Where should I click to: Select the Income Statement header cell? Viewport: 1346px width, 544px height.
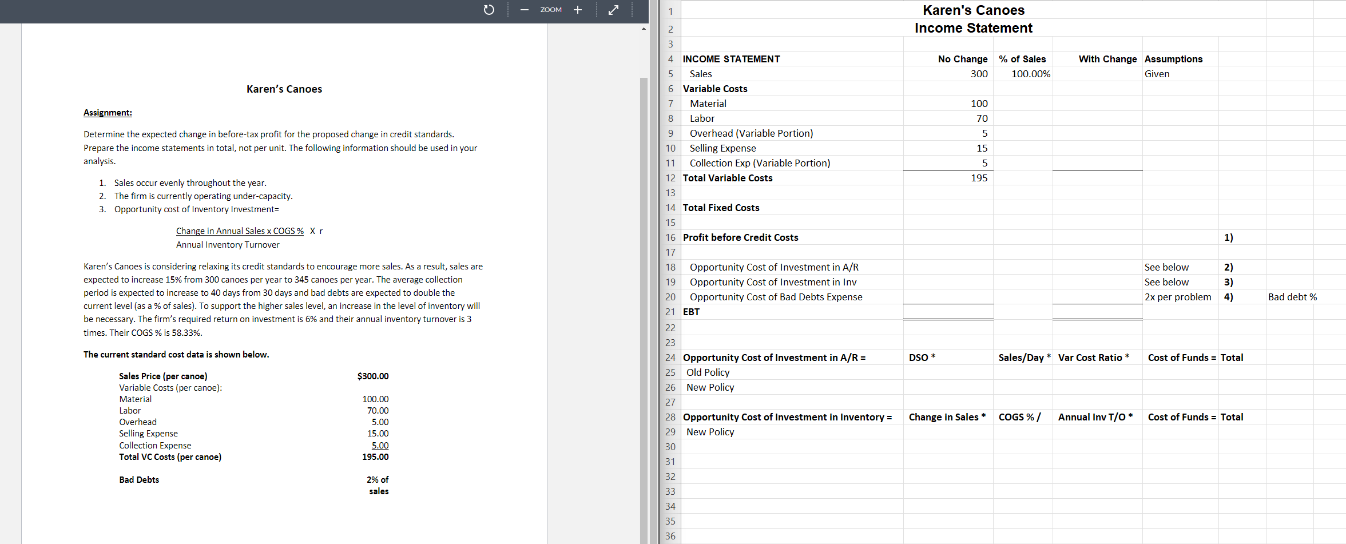(x=973, y=27)
